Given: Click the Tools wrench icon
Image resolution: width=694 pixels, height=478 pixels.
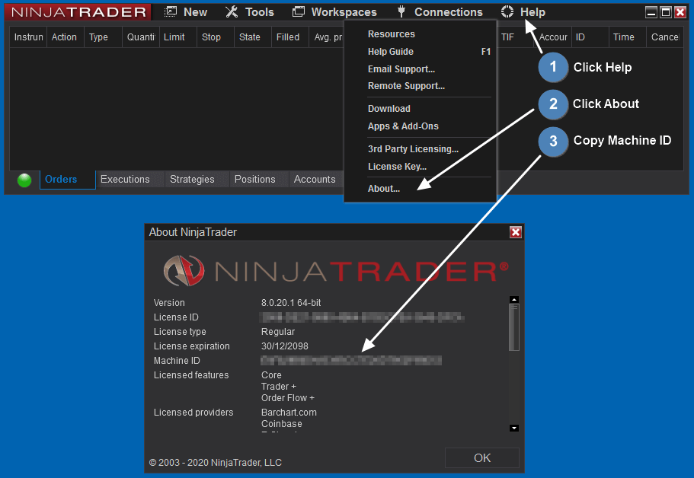Looking at the screenshot, I should pyautogui.click(x=232, y=12).
